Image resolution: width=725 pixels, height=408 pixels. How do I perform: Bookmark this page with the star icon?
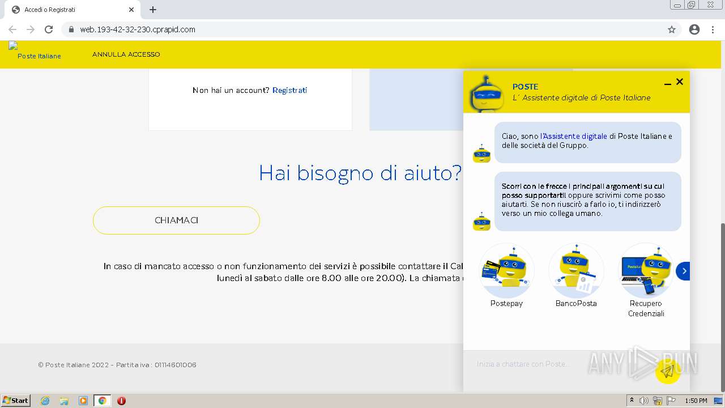pyautogui.click(x=672, y=29)
